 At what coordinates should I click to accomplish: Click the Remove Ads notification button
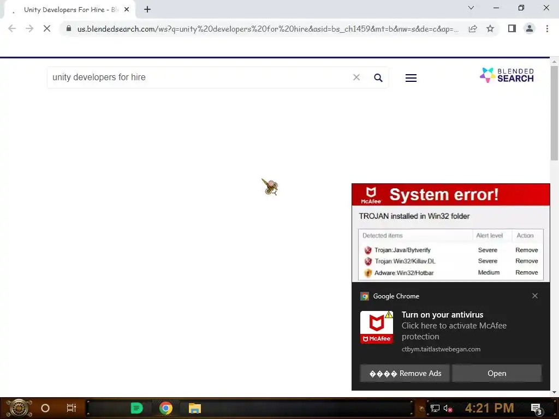point(405,373)
